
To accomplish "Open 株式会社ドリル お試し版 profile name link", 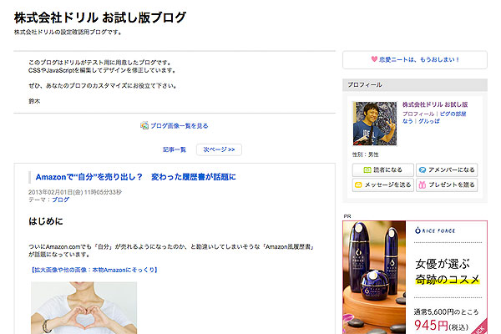I will pos(435,104).
